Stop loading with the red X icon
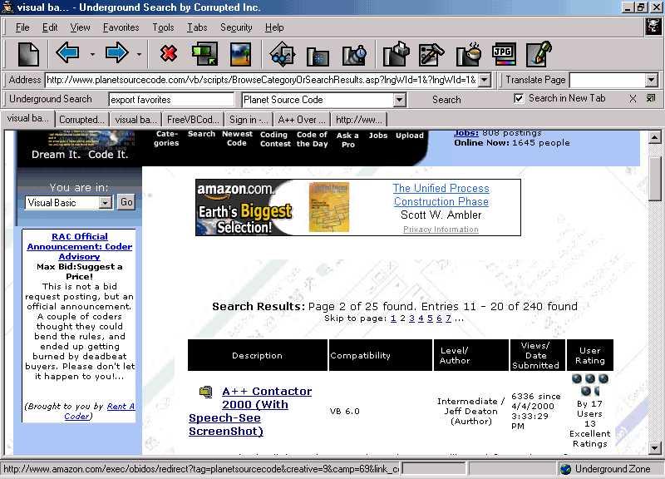Image resolution: width=665 pixels, height=479 pixels. point(169,55)
